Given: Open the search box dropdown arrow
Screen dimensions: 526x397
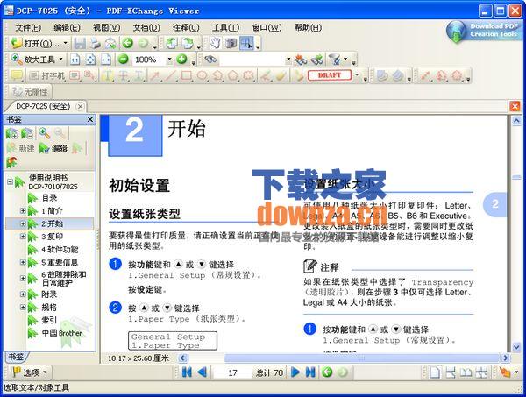Looking at the screenshot, I should (288, 60).
